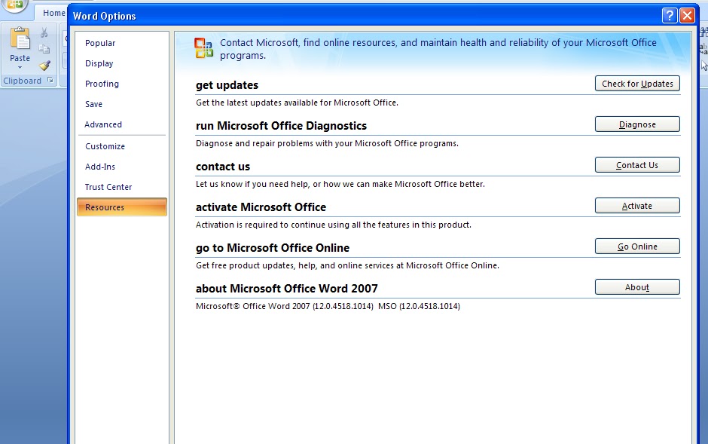Click 'Get free product updates' description

[x=348, y=265]
